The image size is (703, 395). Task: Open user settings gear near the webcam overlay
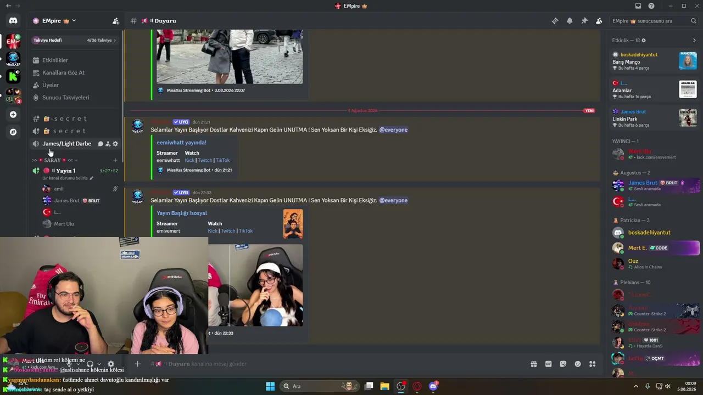111,364
